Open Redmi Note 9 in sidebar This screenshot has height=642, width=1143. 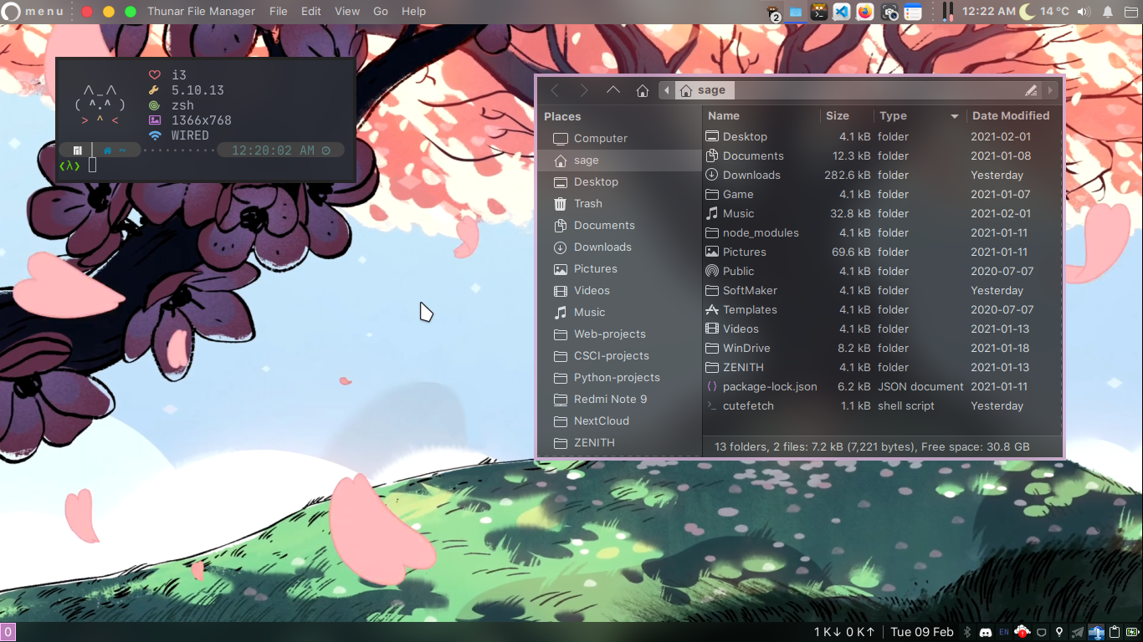click(619, 399)
